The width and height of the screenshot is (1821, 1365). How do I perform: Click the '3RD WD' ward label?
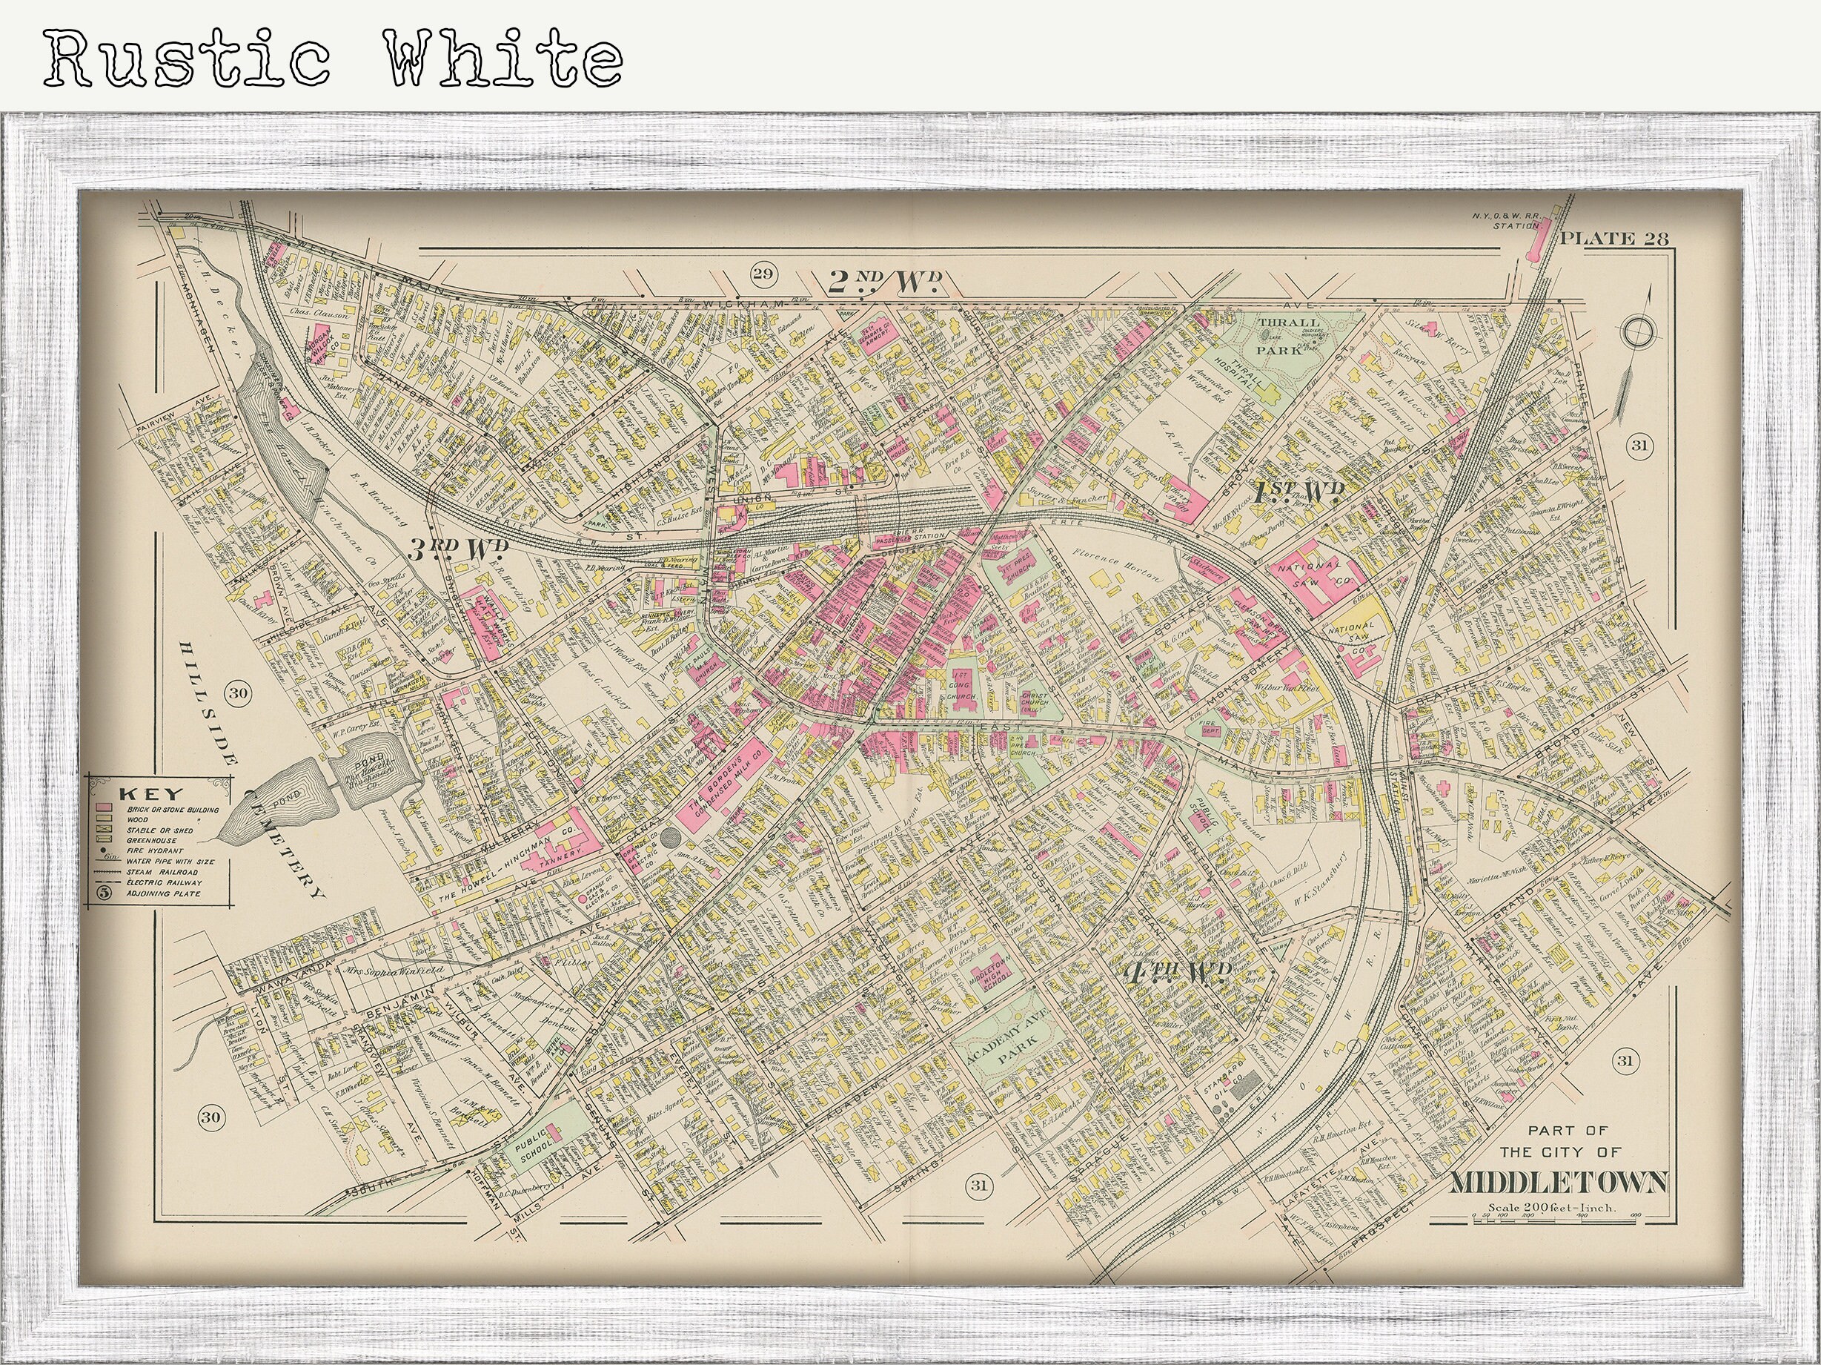[x=459, y=550]
